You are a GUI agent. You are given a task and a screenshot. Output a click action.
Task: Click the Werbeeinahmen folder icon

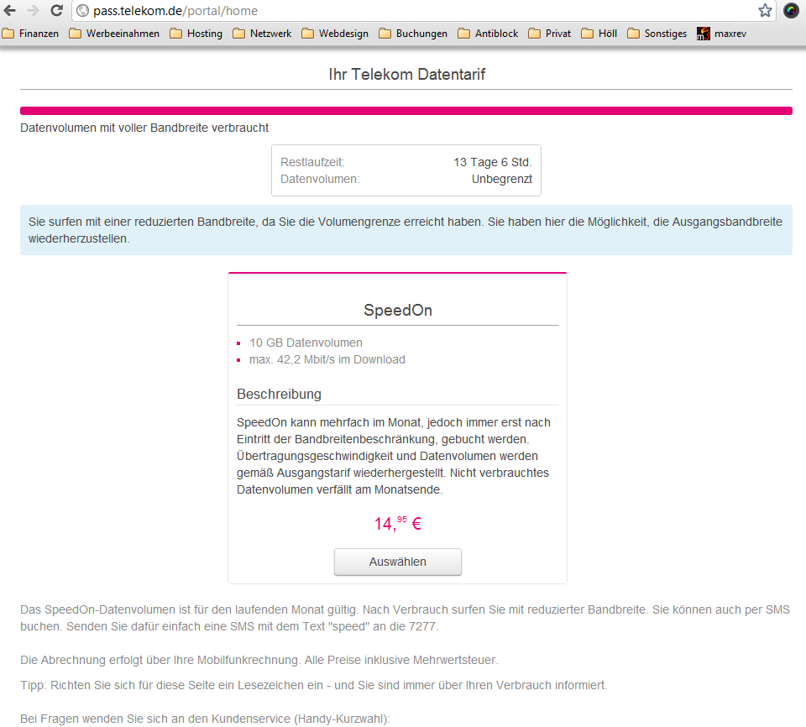coord(76,34)
